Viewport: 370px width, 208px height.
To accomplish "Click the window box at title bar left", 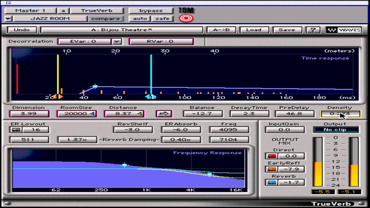I will (x=8, y=3).
